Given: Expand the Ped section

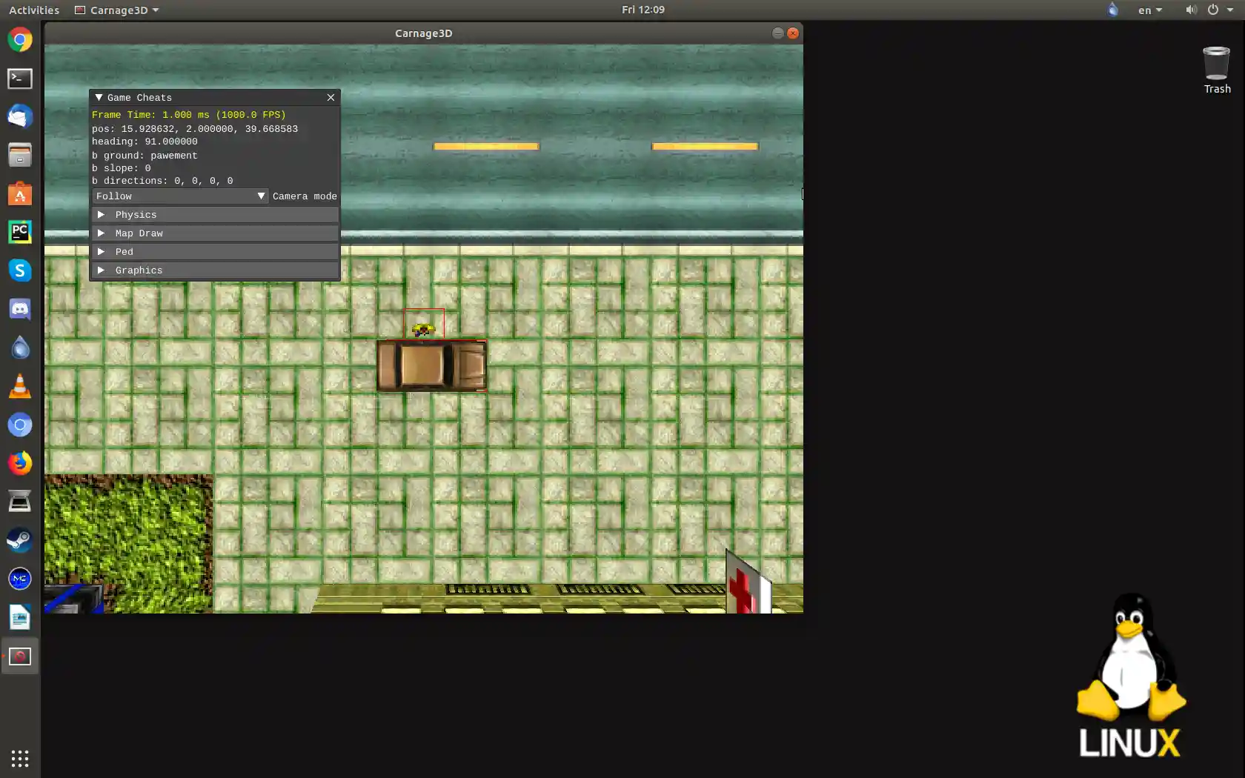Looking at the screenshot, I should click(124, 251).
